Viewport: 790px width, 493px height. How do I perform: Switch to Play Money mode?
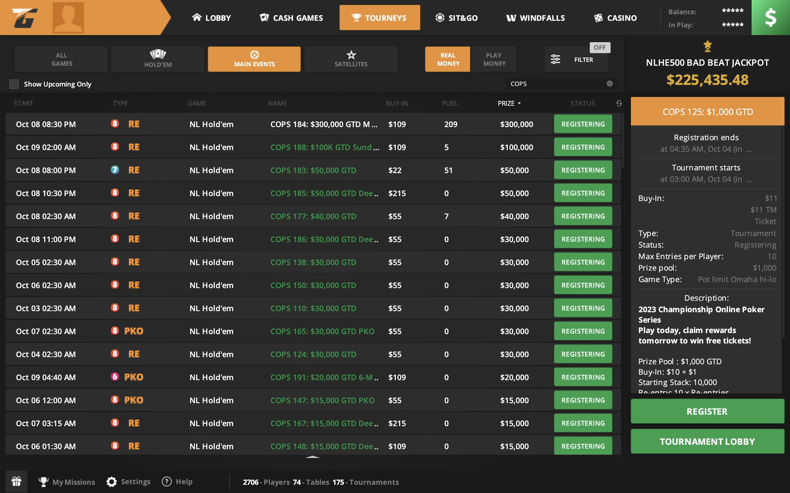tap(494, 59)
